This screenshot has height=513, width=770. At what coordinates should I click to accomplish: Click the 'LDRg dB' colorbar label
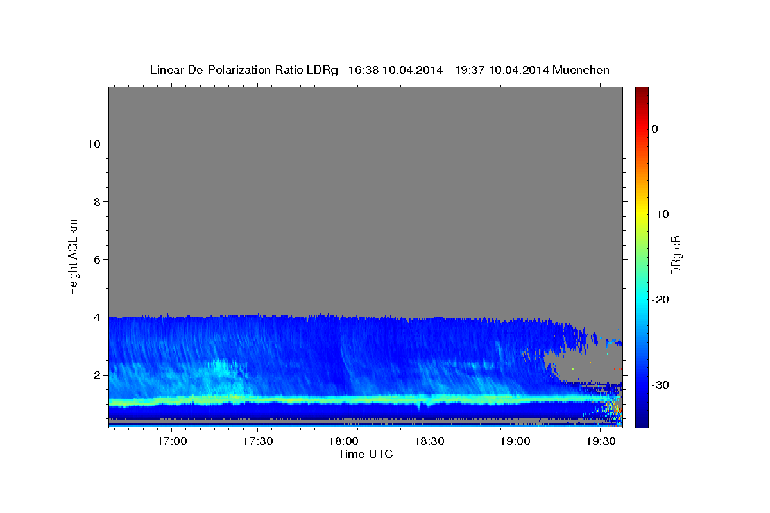(x=675, y=258)
